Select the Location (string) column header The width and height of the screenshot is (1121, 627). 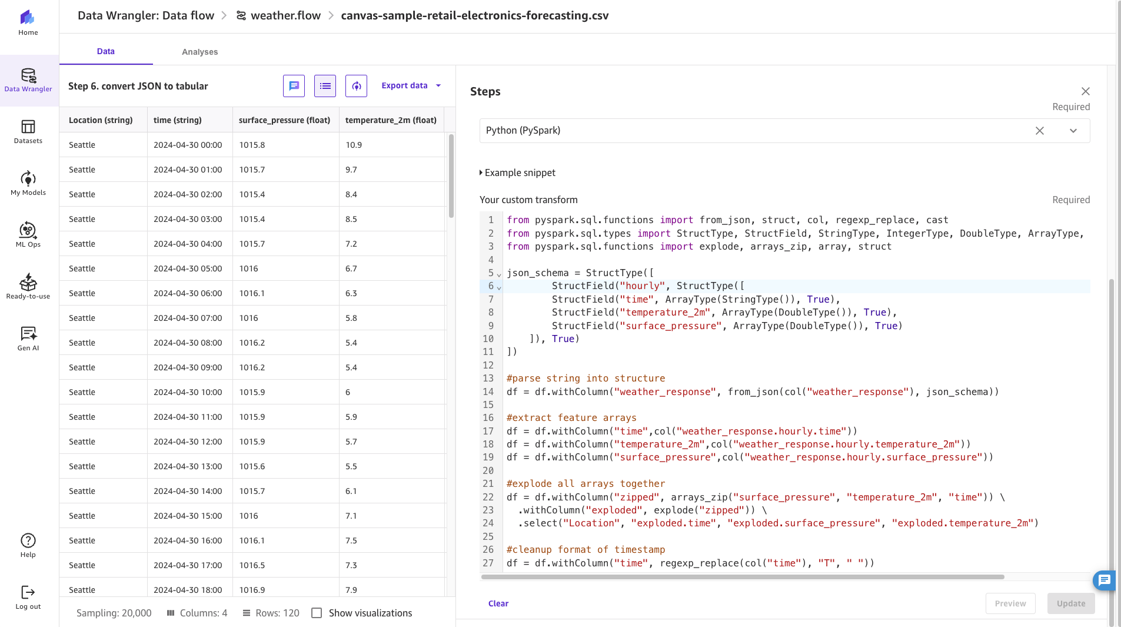(103, 120)
